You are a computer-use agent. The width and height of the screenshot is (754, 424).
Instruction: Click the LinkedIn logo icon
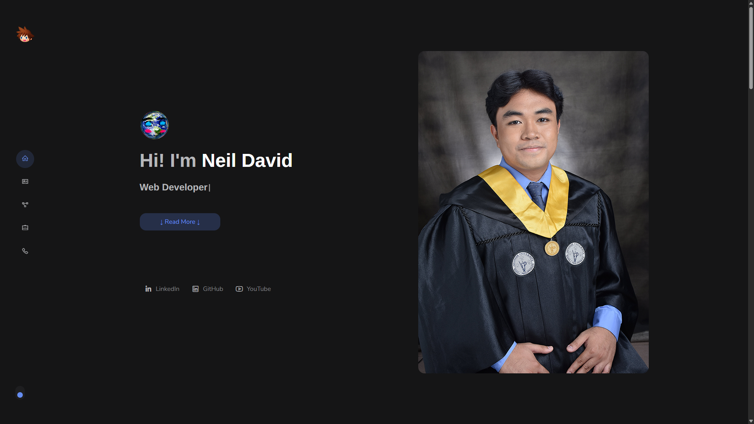[x=148, y=289]
